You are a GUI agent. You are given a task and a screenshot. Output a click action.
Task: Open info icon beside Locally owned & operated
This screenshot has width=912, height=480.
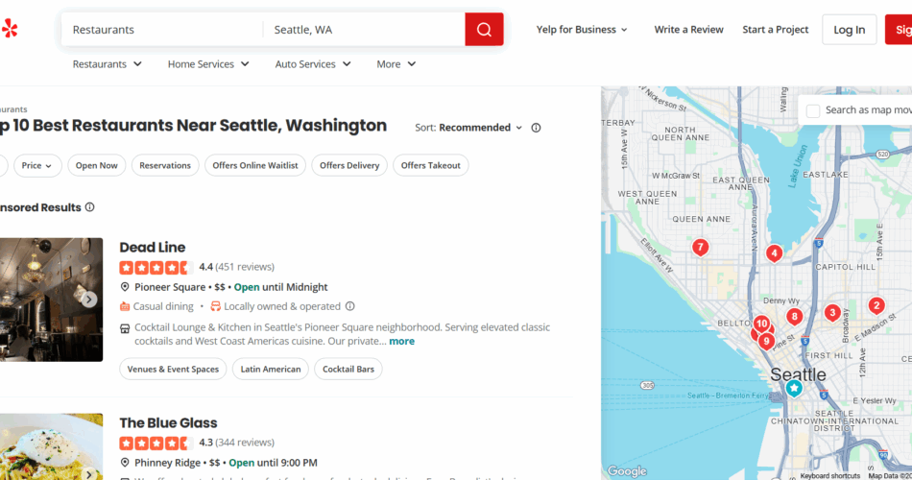(x=349, y=306)
